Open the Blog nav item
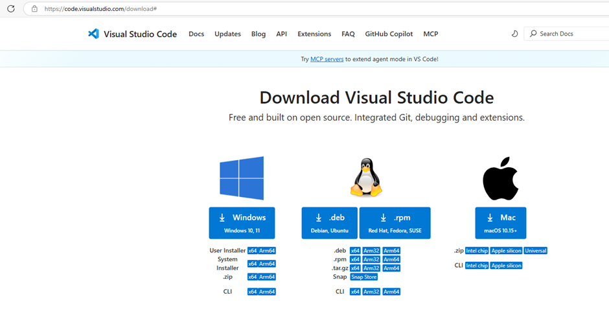609x315 pixels. 259,34
